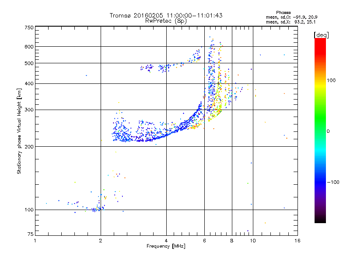
Task: Click the '4' frequency tick label
Action: pyautogui.click(x=166, y=241)
